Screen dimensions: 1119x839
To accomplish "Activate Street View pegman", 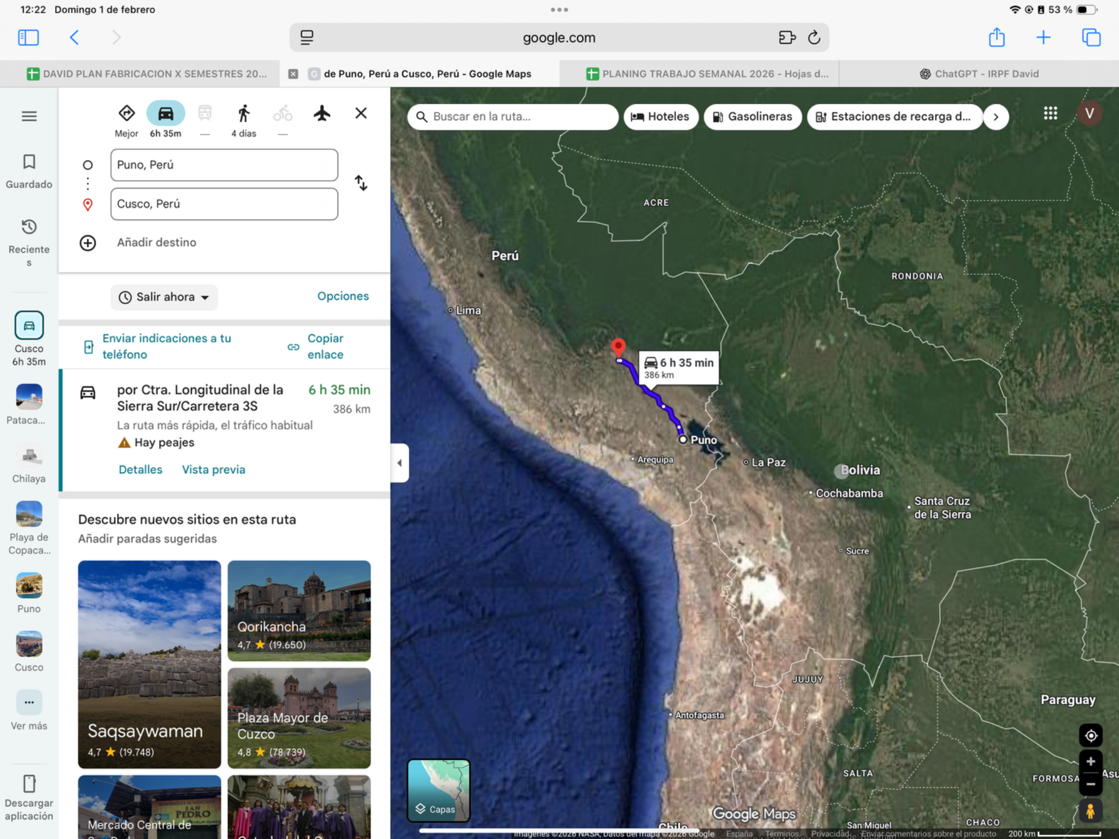I will [1091, 811].
